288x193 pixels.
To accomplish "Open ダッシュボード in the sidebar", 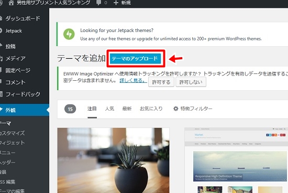I will [x=23, y=18].
